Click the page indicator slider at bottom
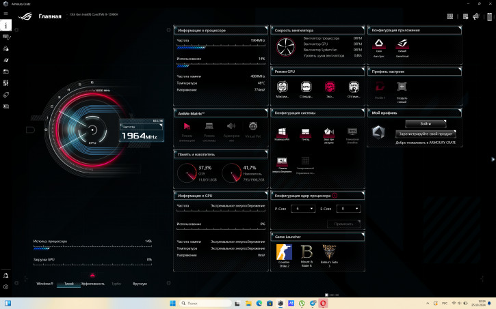Image resolution: width=496 pixels, height=309 pixels. (x=332, y=295)
